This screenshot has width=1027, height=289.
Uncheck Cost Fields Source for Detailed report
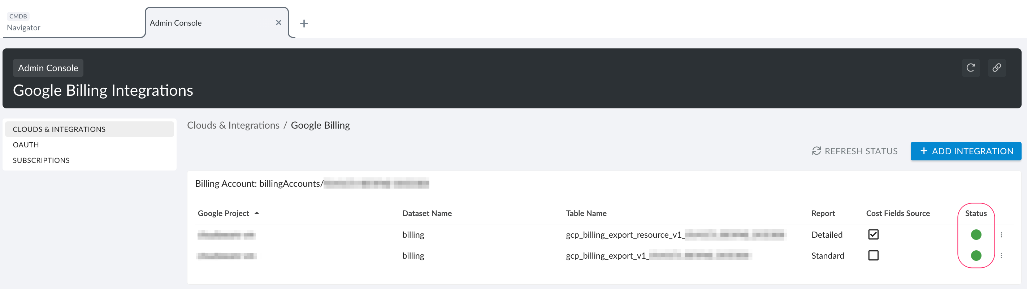tap(873, 234)
